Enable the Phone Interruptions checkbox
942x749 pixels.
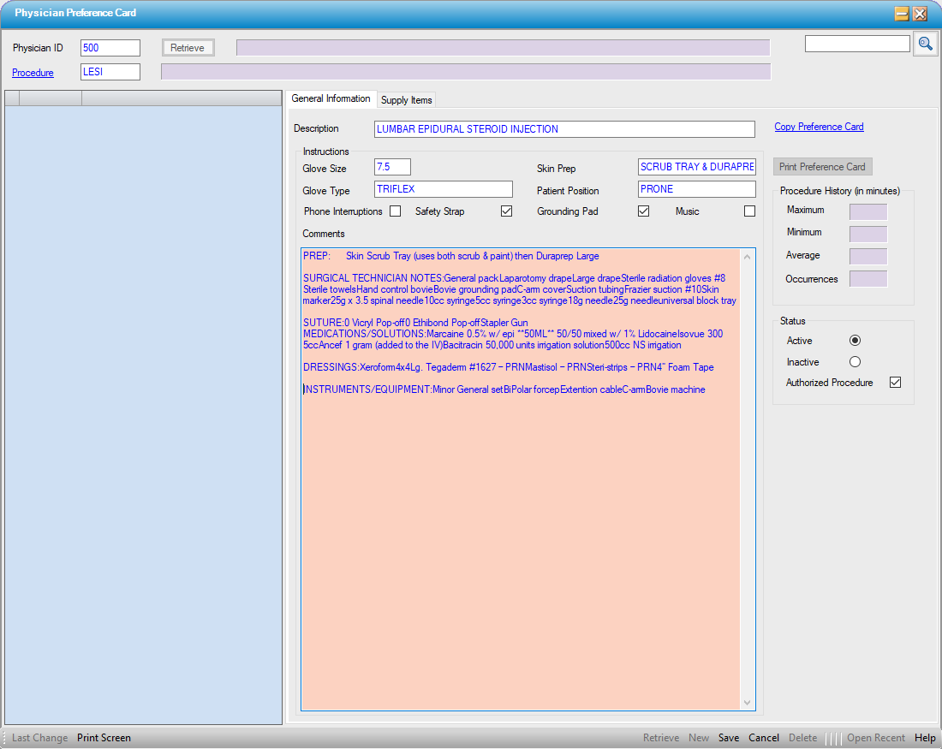(395, 211)
